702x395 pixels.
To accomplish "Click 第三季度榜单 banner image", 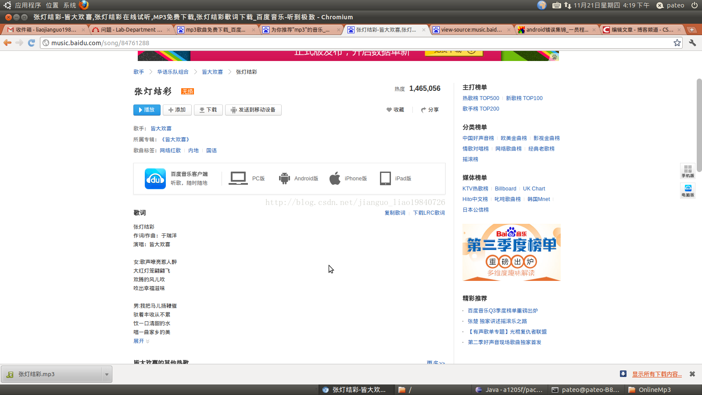I will 512,252.
